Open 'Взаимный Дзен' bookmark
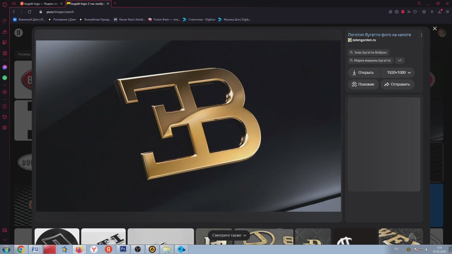This screenshot has height=254, width=452. pos(29,19)
